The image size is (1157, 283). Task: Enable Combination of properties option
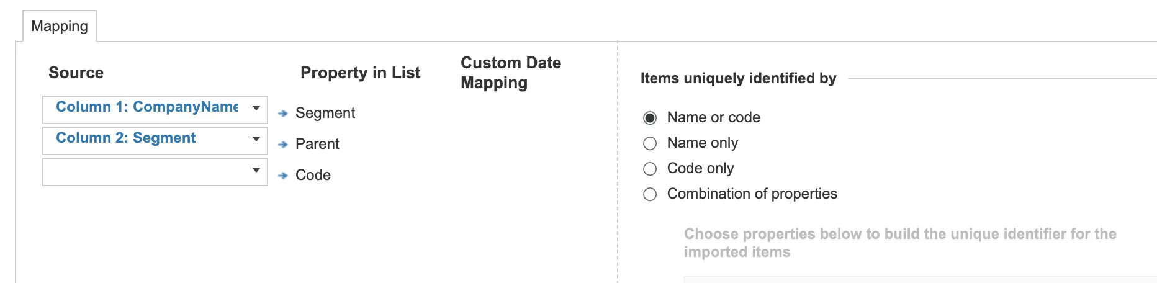point(650,194)
